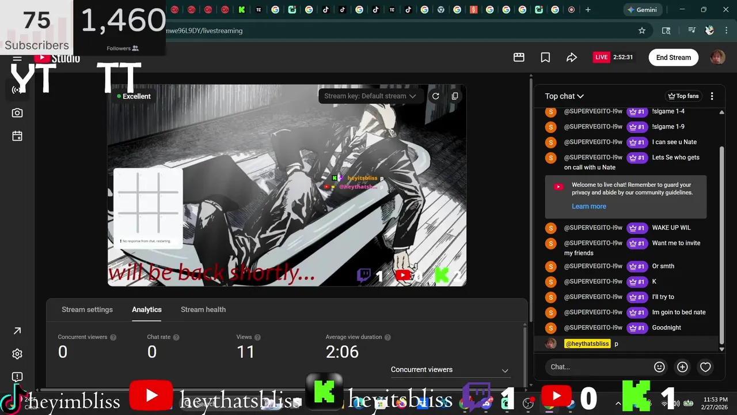Click the reset stream key refresh icon
The height and width of the screenshot is (415, 737).
pyautogui.click(x=436, y=96)
